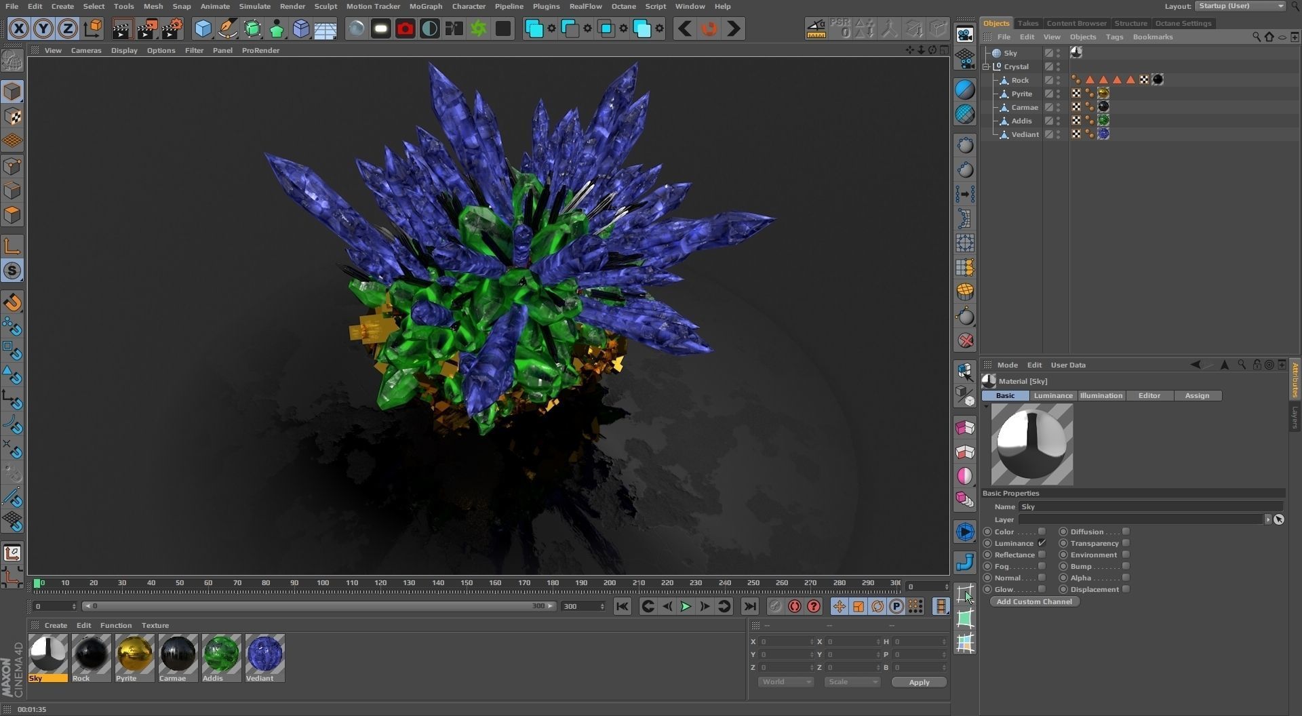
Task: Enable the Color channel checkbox
Action: pyautogui.click(x=1042, y=532)
